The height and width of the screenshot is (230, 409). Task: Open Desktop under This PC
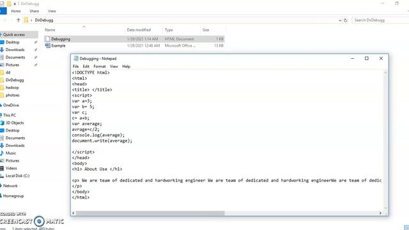[x=12, y=130]
